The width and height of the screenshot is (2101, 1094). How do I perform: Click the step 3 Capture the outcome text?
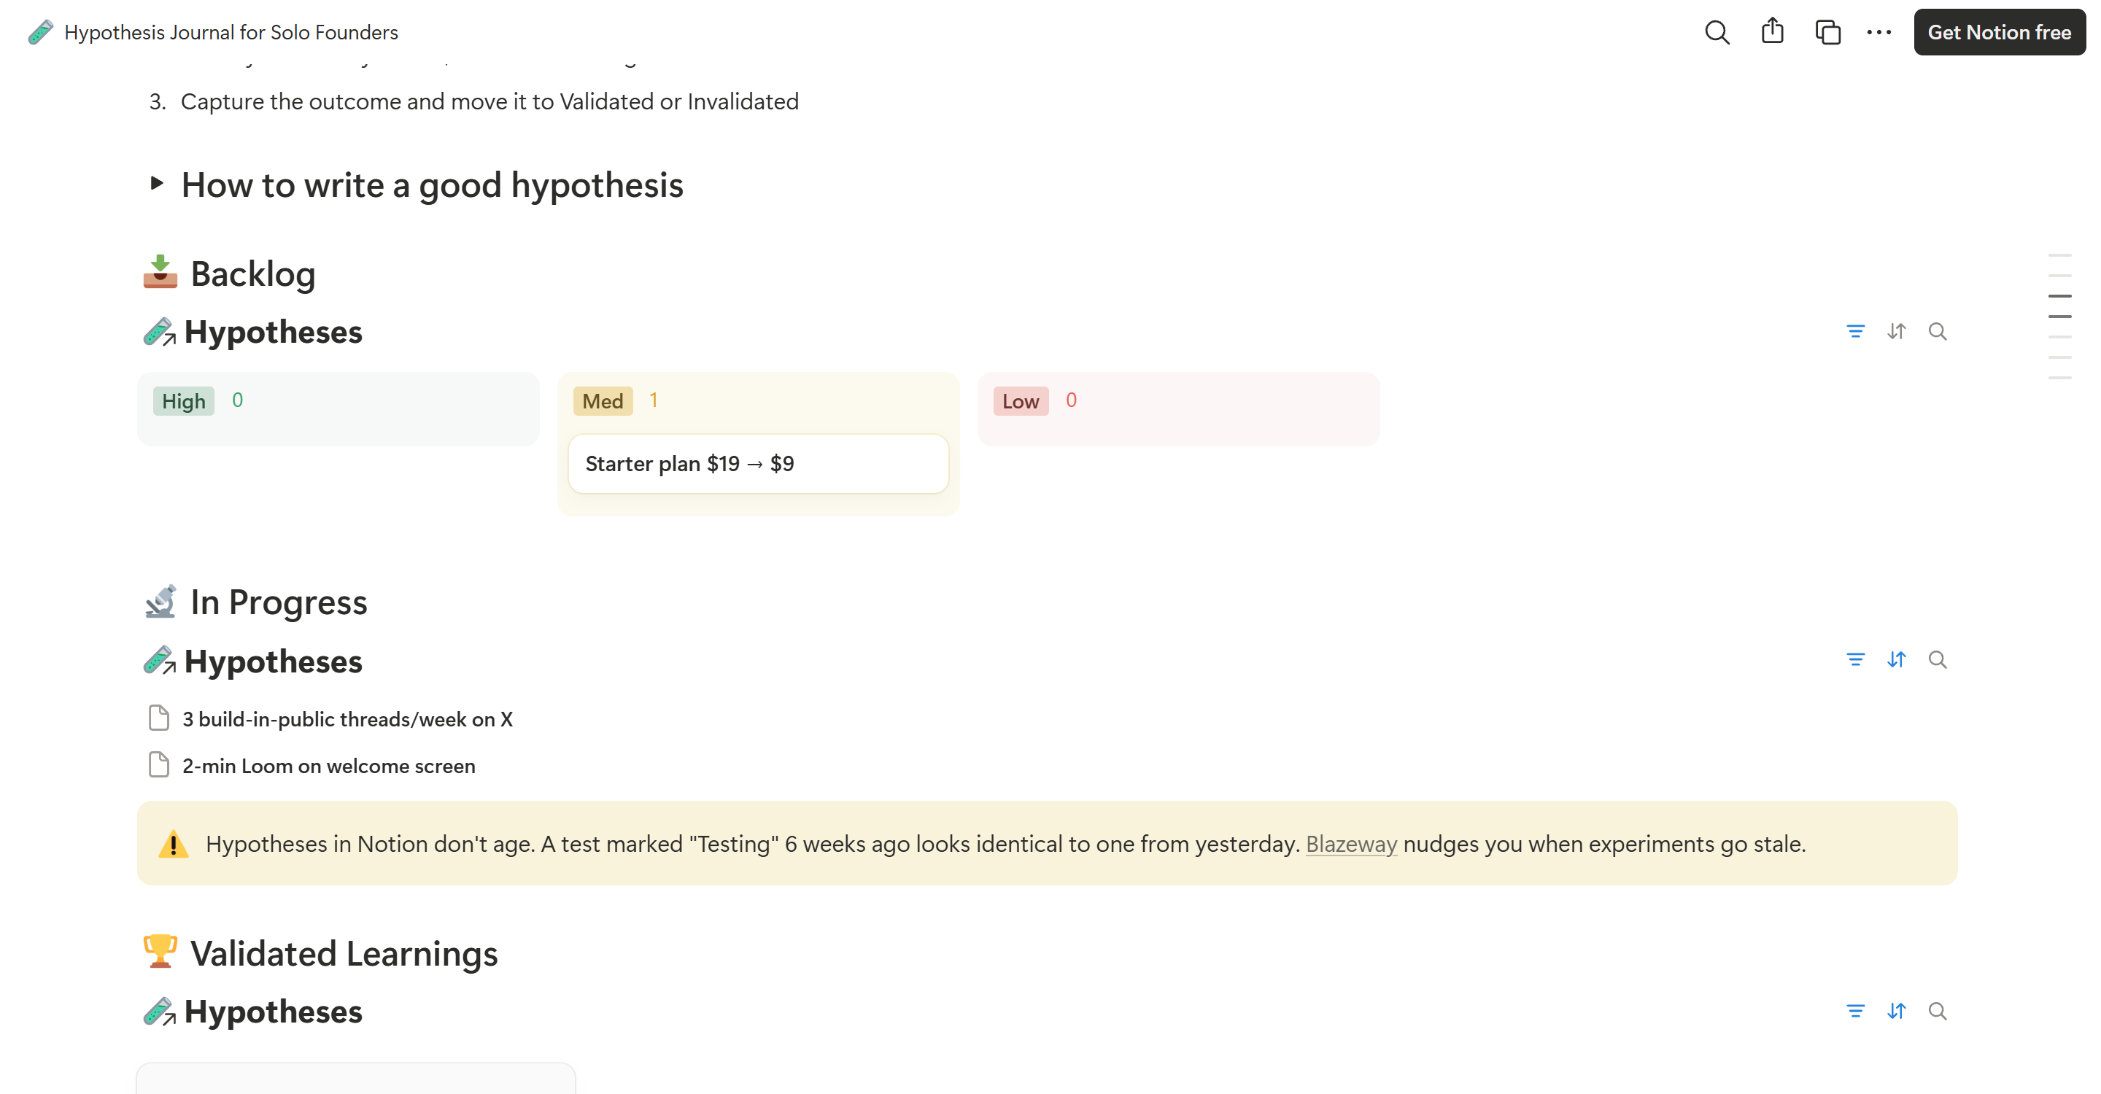490,101
